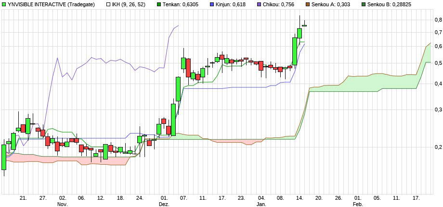Click the 'Jan.' month label
Image resolution: width=443 pixels, height=207 pixels.
261,204
